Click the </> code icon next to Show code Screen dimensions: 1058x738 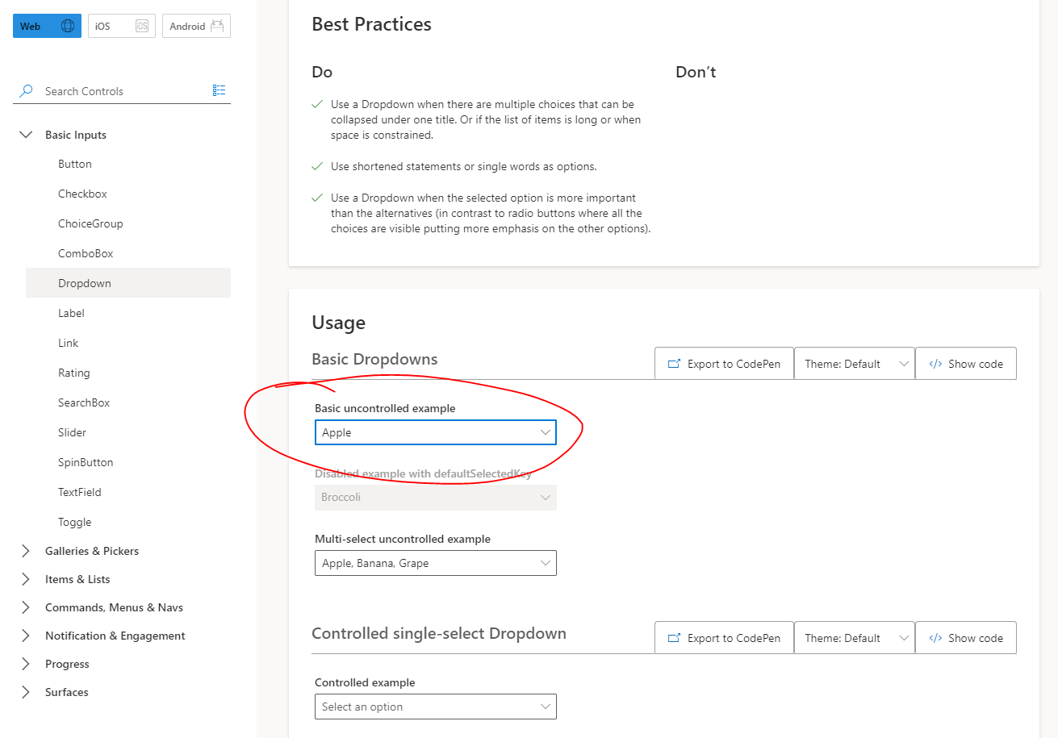pos(935,363)
